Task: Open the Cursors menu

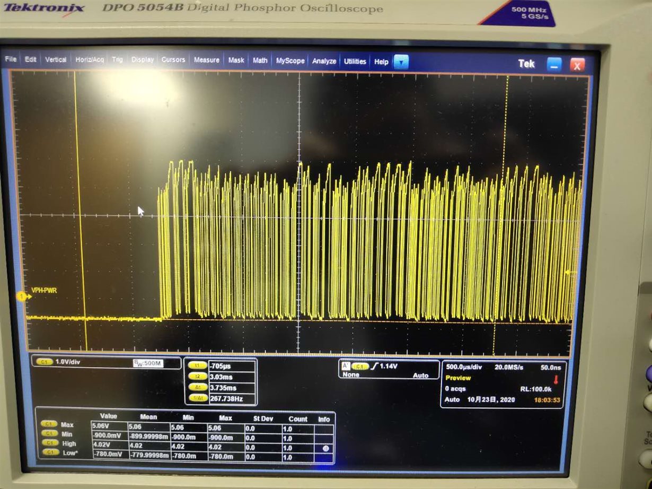Action: point(173,59)
